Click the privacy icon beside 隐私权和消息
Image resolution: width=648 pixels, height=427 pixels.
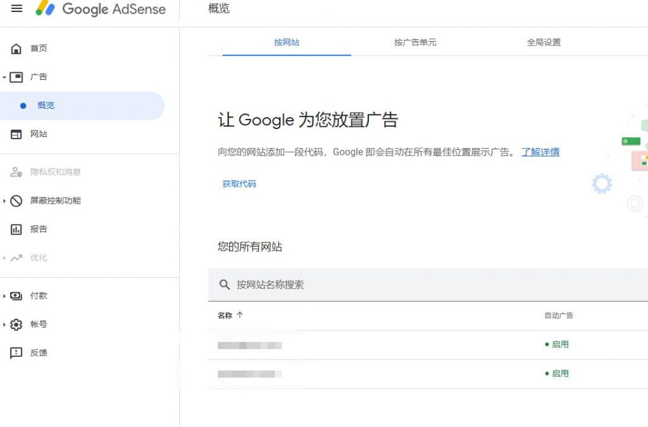coord(16,172)
